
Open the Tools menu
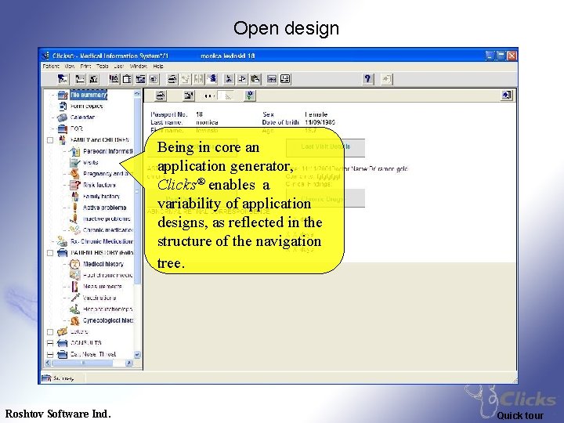point(102,66)
